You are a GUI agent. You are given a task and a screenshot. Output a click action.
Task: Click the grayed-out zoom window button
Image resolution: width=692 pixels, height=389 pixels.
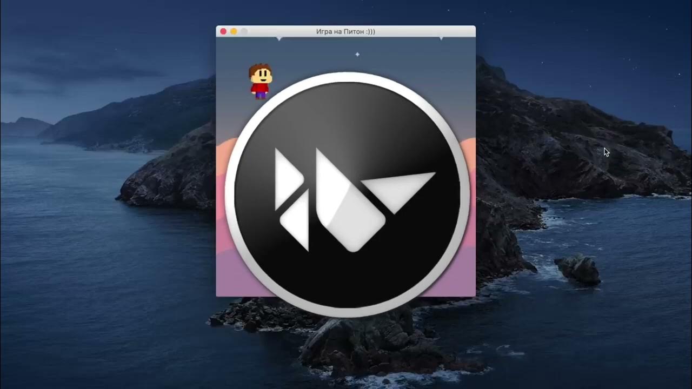(244, 32)
